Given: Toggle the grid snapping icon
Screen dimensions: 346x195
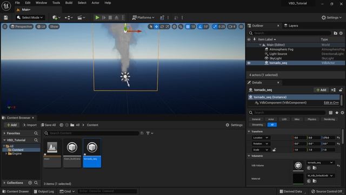Looking at the screenshot, I should [188, 27].
